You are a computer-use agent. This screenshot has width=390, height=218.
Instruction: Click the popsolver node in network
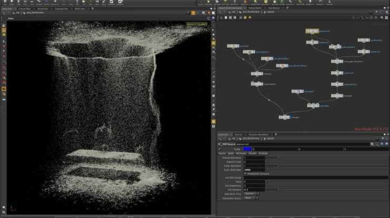click(x=313, y=106)
